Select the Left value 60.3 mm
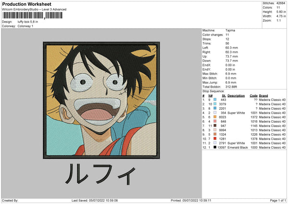This screenshot has height=204, width=288. [232, 48]
